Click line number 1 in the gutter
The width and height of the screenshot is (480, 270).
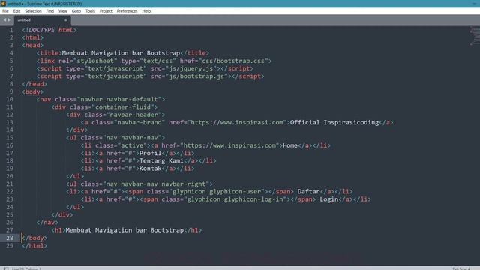tap(11, 30)
